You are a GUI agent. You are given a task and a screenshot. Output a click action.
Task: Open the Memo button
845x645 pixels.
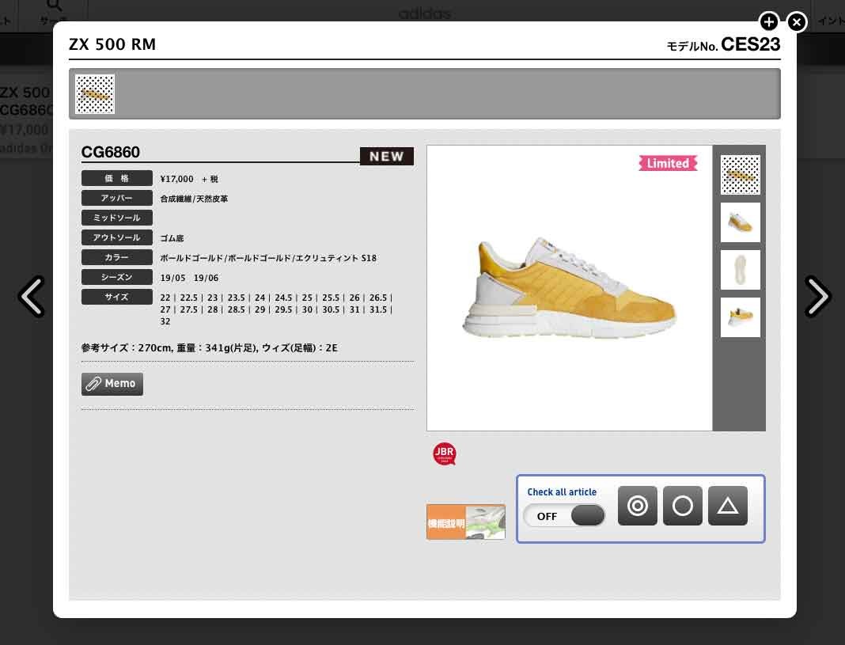tap(112, 384)
